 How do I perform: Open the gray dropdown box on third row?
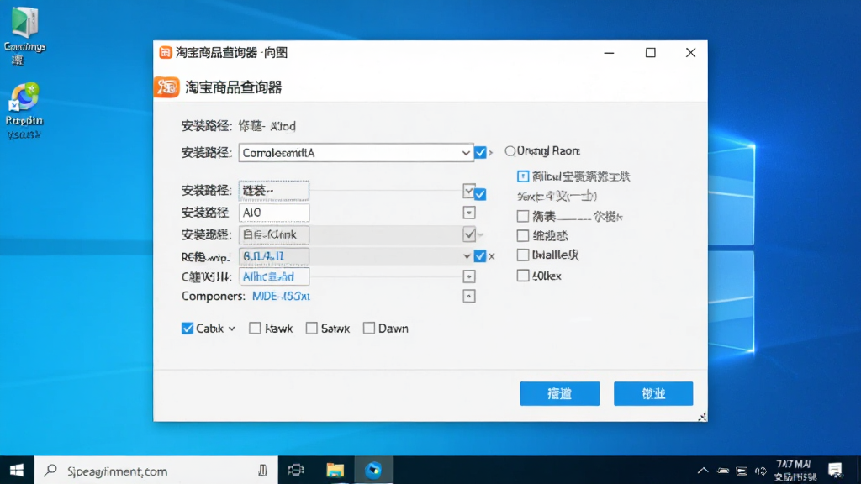click(x=468, y=191)
